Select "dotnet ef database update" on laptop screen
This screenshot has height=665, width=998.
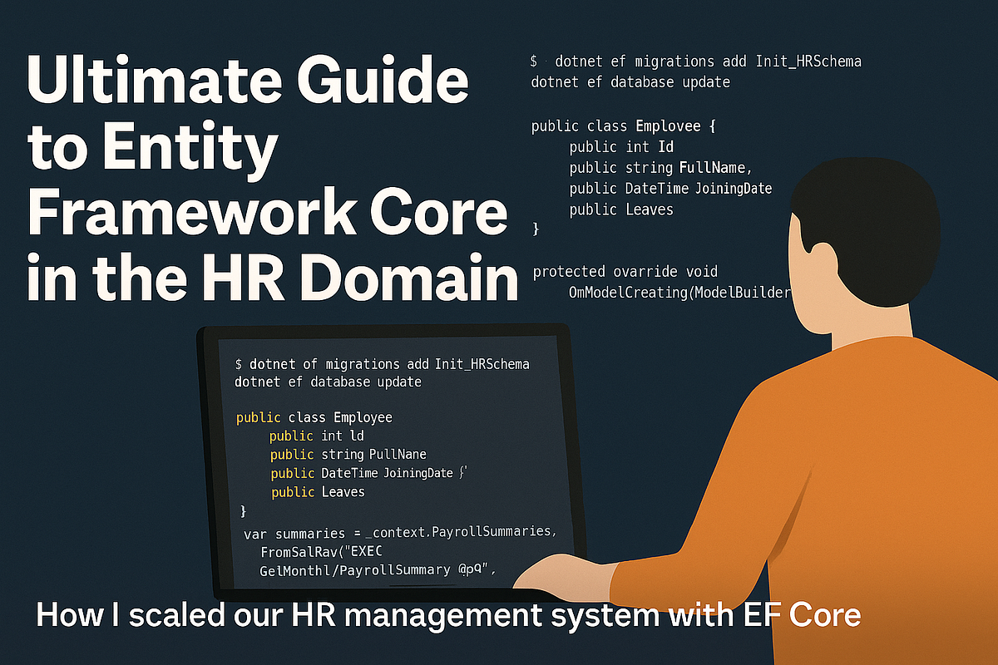(329, 382)
